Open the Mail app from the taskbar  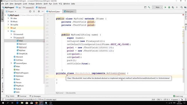[32, 103]
